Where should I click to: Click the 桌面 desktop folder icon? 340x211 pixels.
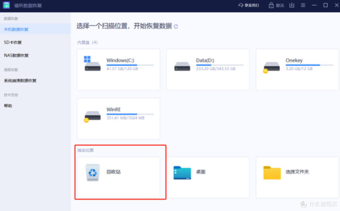(182, 173)
